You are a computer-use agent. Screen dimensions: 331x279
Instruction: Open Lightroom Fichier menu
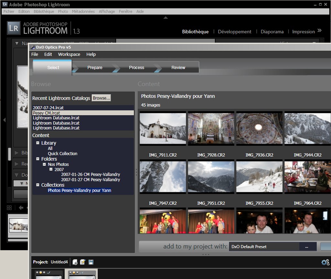(x=9, y=11)
